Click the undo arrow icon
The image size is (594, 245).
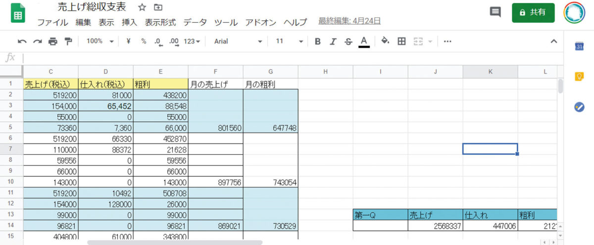[22, 42]
